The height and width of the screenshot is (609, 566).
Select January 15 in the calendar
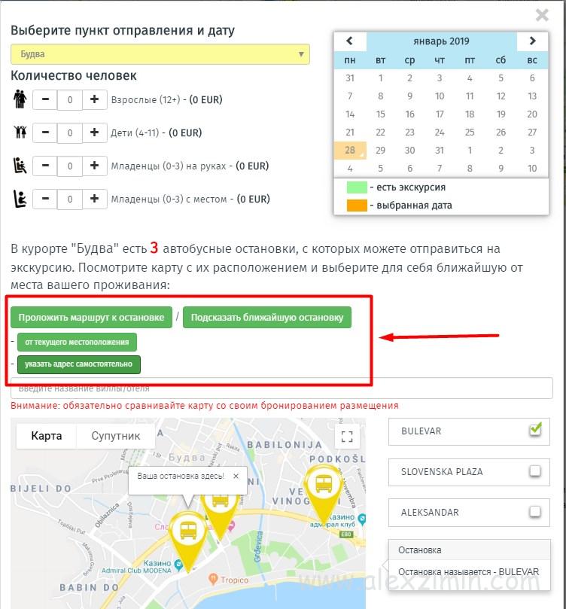380,114
